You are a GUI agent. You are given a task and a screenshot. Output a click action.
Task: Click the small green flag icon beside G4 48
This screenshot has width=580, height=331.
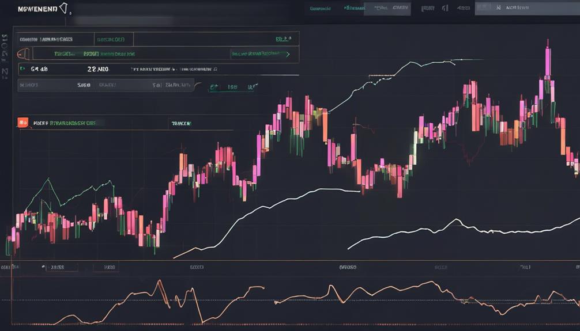[23, 69]
